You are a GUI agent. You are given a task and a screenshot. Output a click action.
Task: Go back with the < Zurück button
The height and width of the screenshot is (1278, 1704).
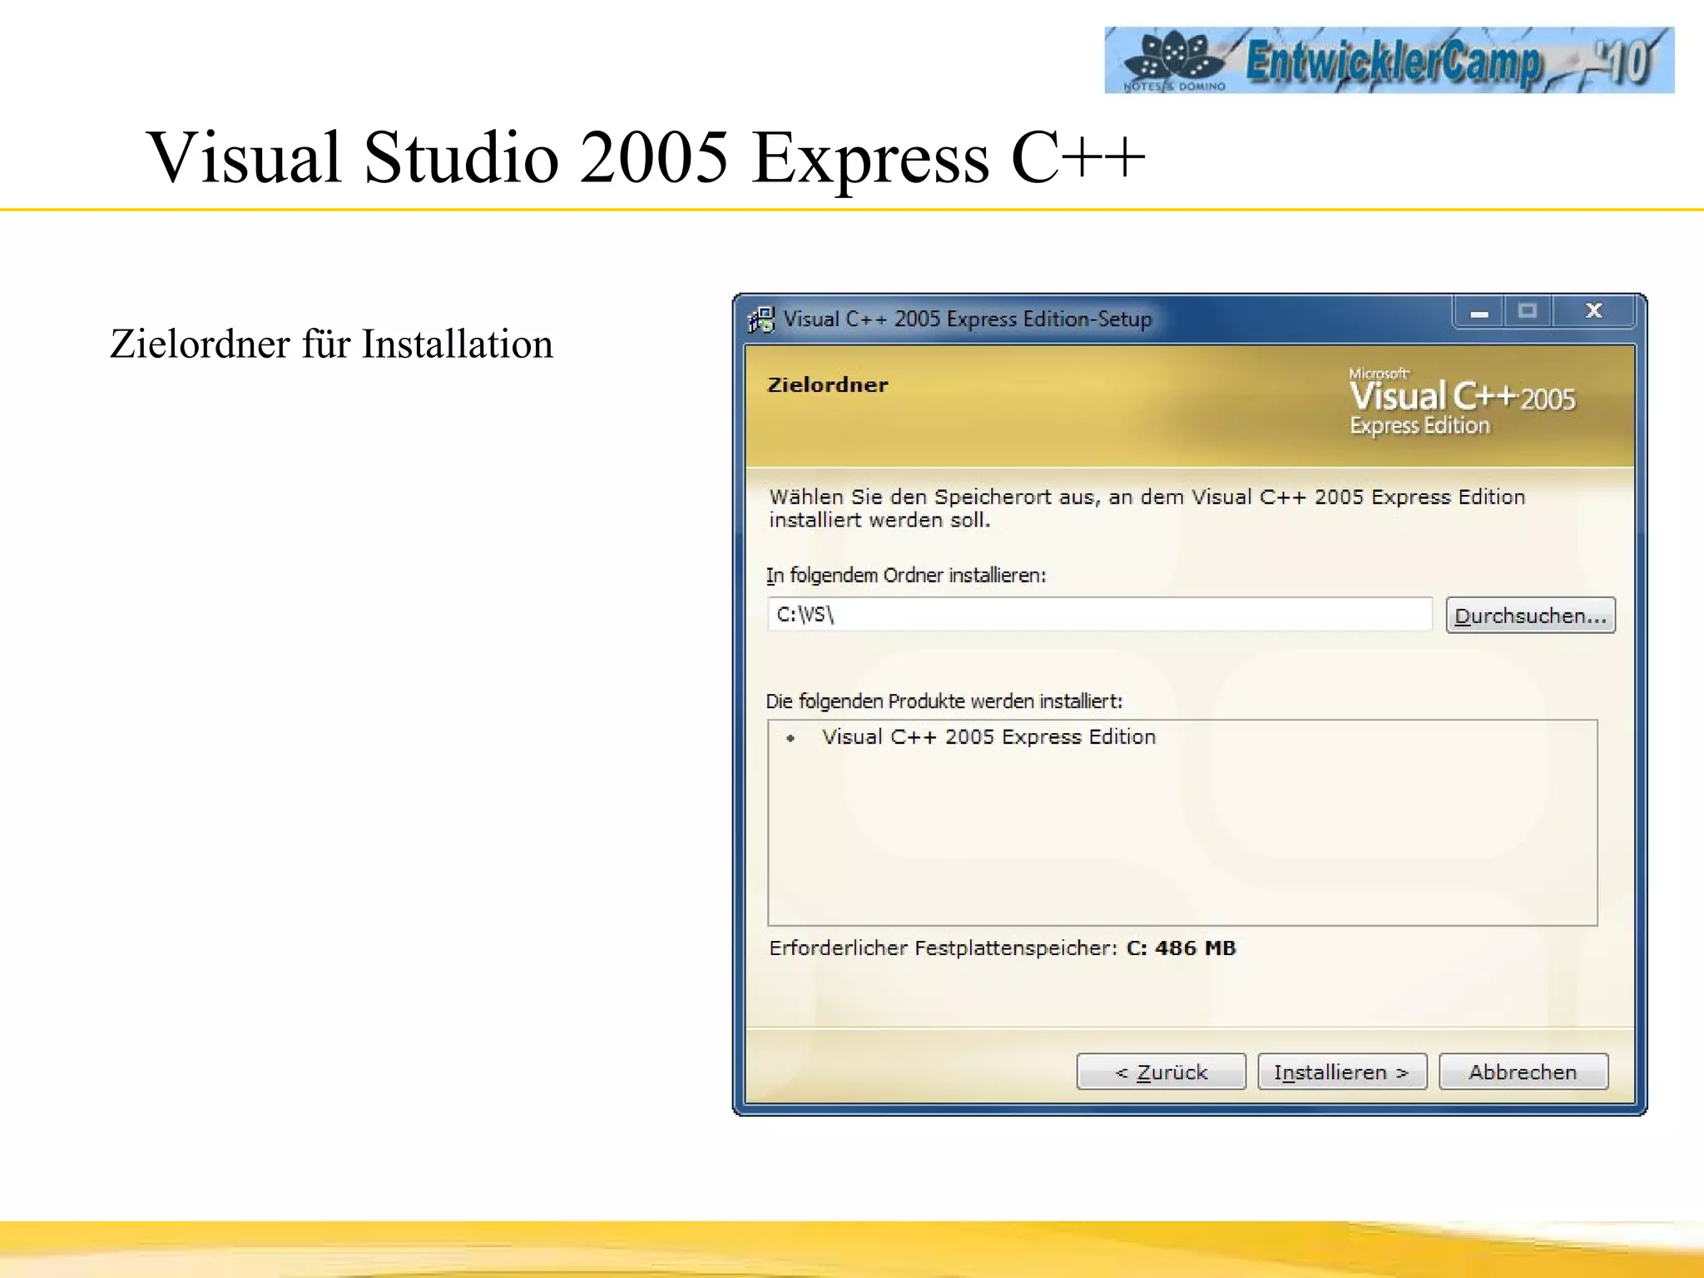(1161, 1072)
